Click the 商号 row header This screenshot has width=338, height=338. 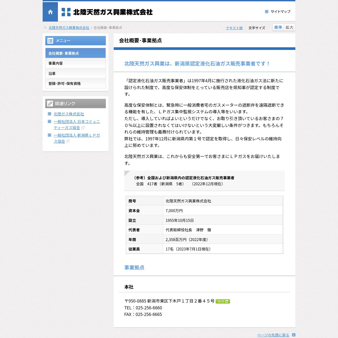145,201
